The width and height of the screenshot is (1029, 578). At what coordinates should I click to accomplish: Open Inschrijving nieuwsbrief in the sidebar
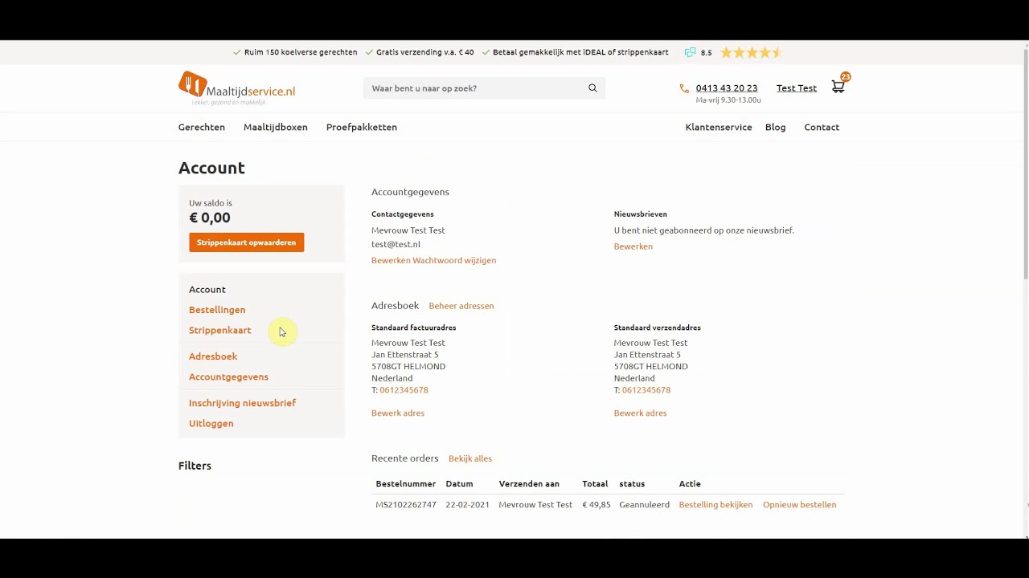pyautogui.click(x=243, y=403)
